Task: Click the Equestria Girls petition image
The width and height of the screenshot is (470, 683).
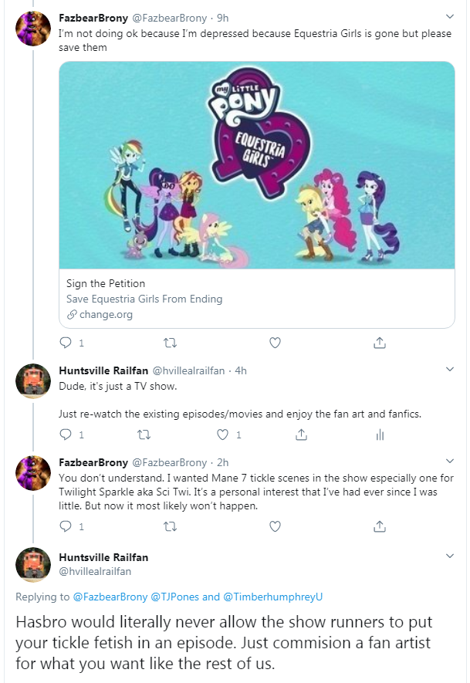Action: coord(256,165)
